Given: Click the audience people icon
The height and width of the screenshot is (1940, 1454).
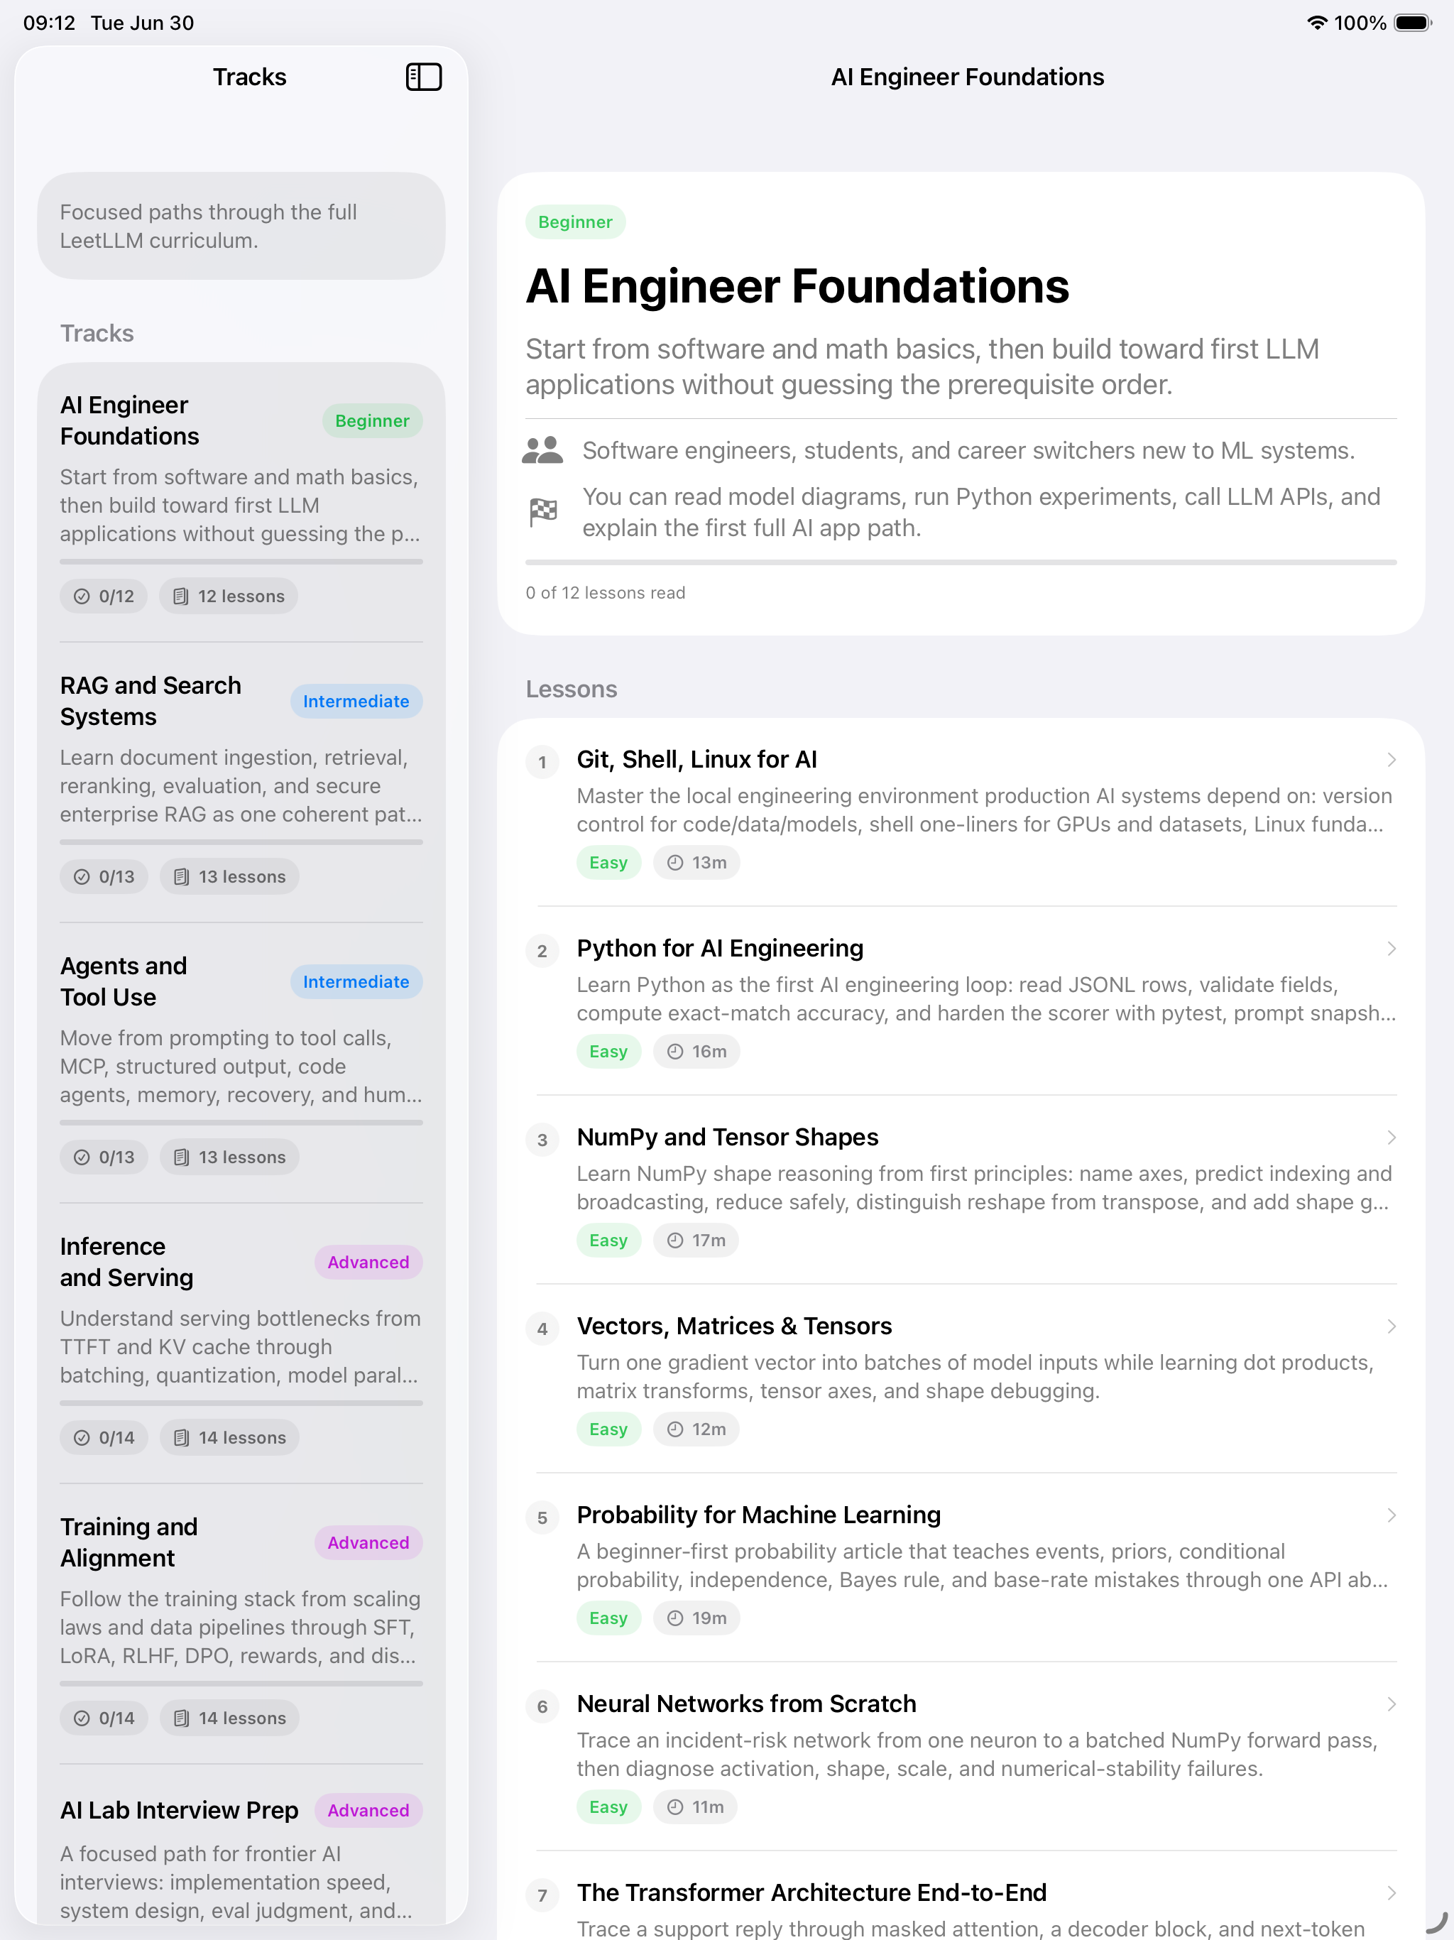Looking at the screenshot, I should (x=542, y=451).
